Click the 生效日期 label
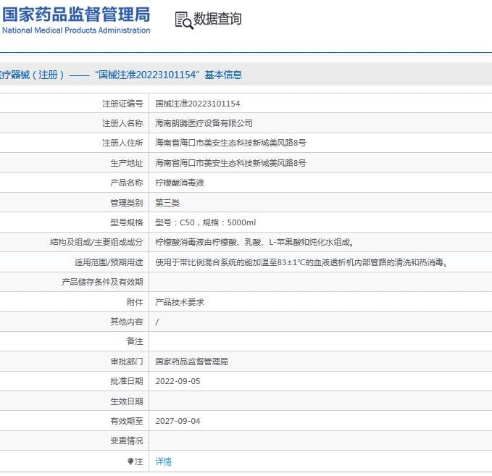Image resolution: width=492 pixels, height=476 pixels. tap(127, 401)
